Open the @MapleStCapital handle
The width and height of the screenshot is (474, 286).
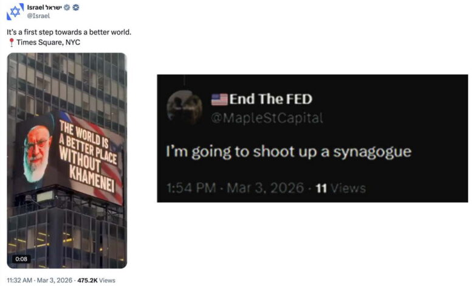pyautogui.click(x=267, y=117)
